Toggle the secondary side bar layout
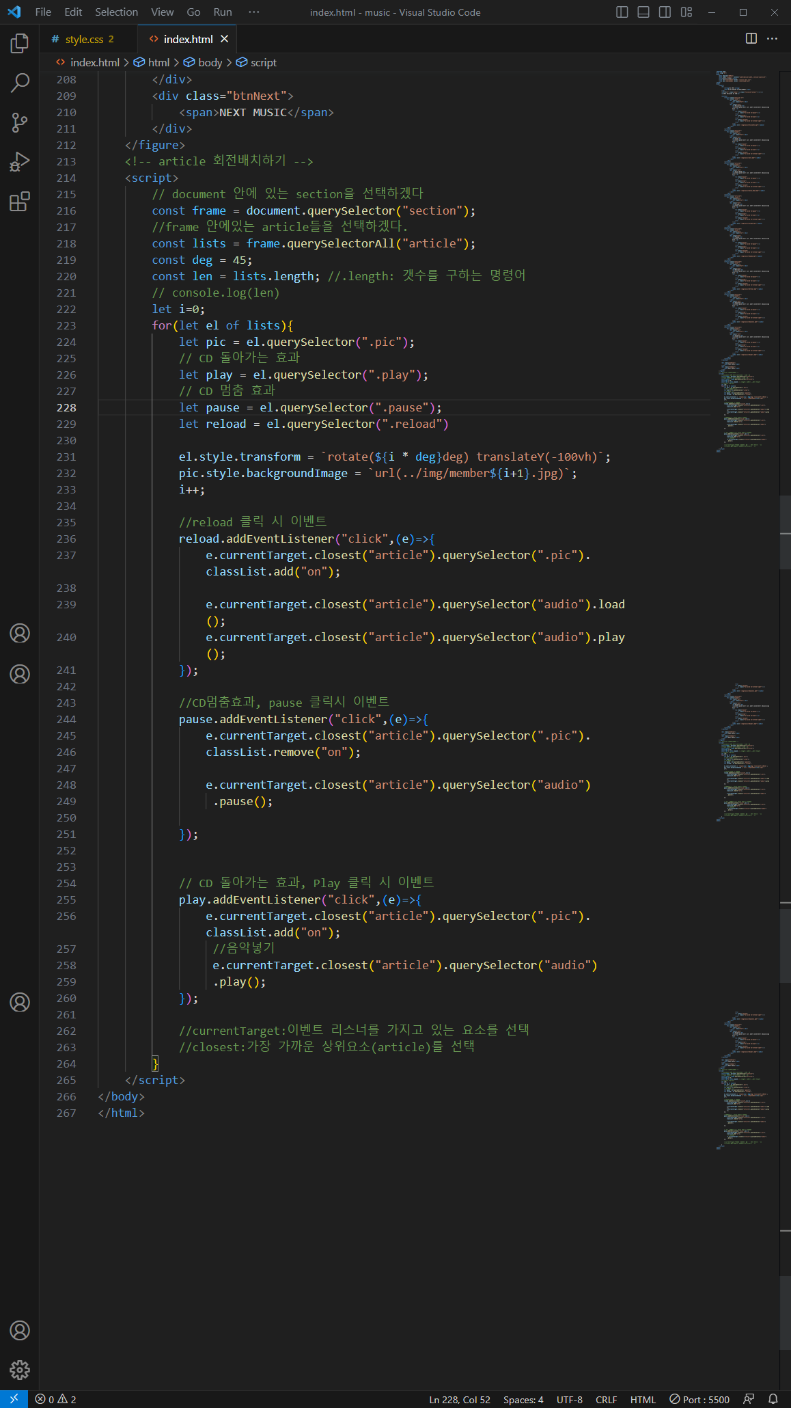 [x=665, y=12]
